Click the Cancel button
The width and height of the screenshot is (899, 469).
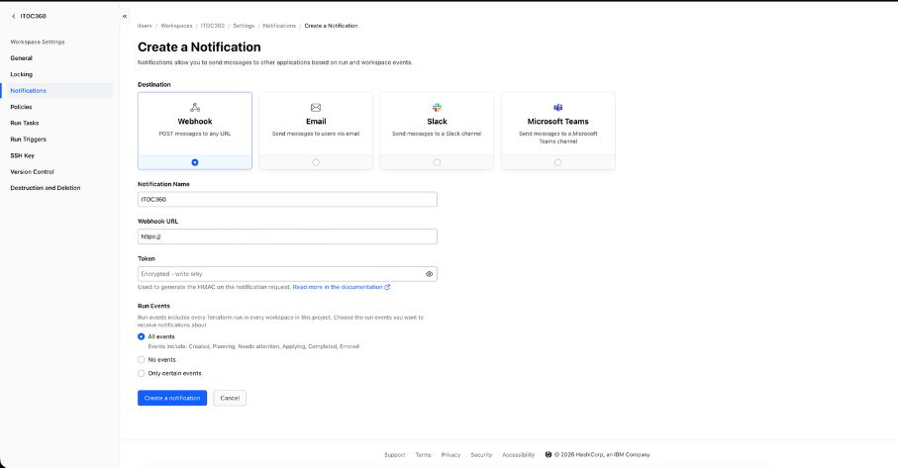point(230,398)
